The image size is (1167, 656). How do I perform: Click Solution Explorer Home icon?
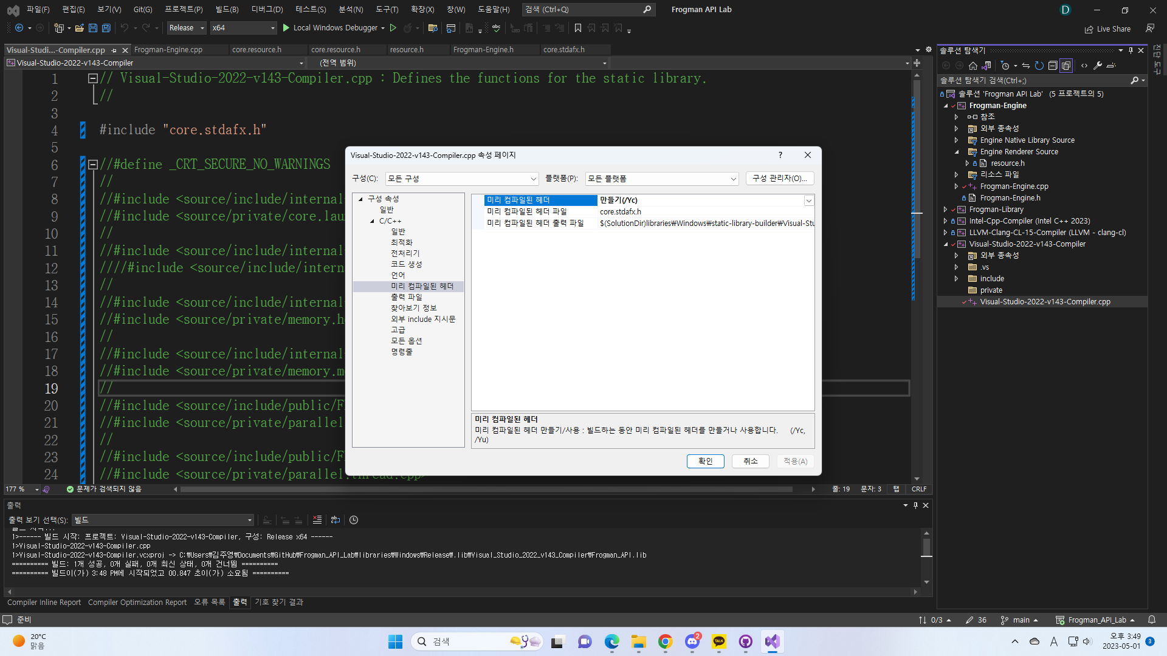(x=973, y=66)
